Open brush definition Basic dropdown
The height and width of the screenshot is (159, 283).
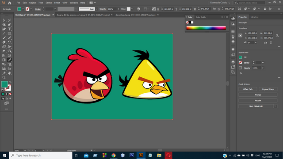(96, 9)
